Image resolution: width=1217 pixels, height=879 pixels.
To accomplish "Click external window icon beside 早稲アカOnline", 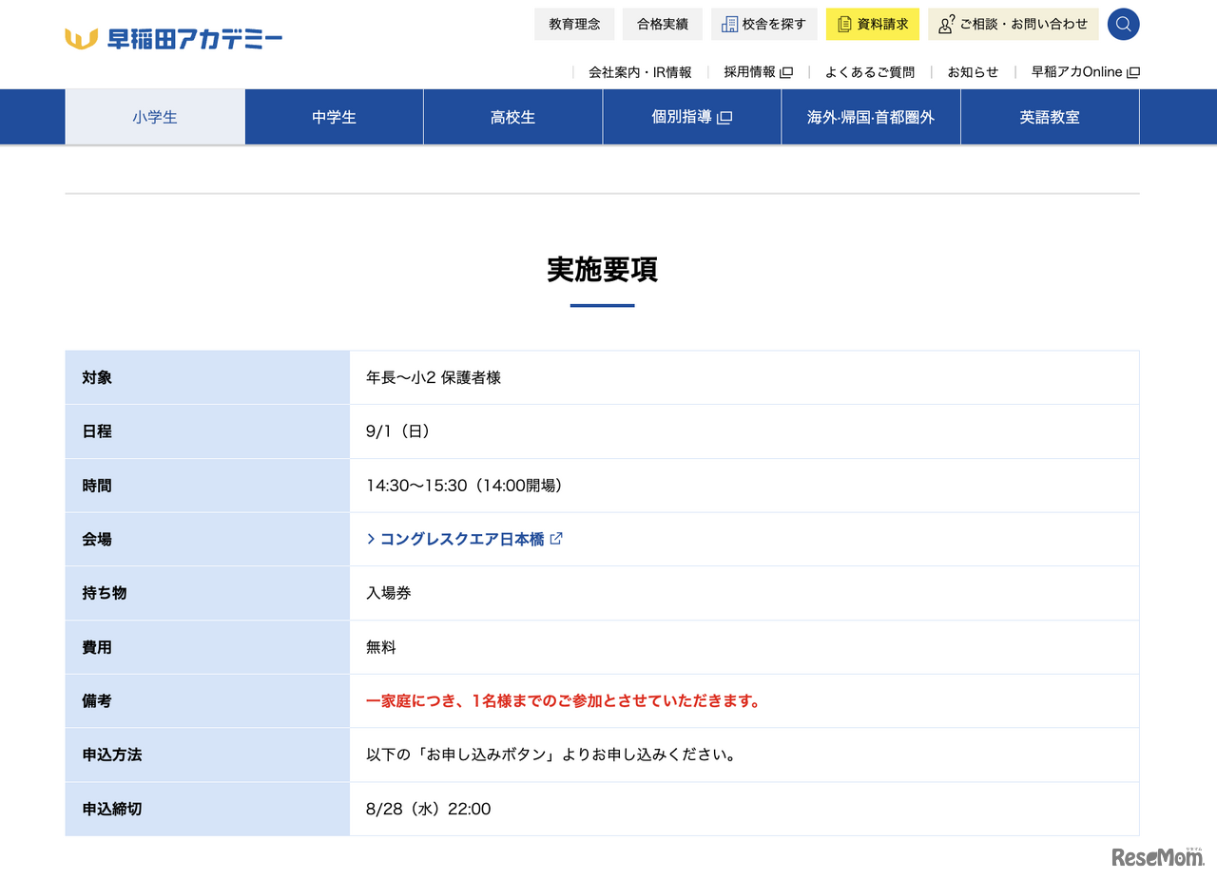I will coord(1132,72).
